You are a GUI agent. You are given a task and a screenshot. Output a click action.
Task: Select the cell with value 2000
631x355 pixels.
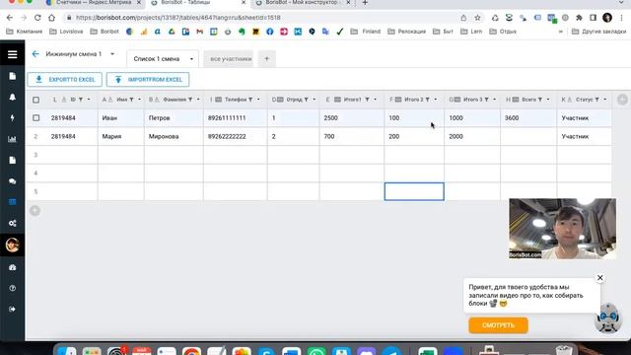point(472,136)
